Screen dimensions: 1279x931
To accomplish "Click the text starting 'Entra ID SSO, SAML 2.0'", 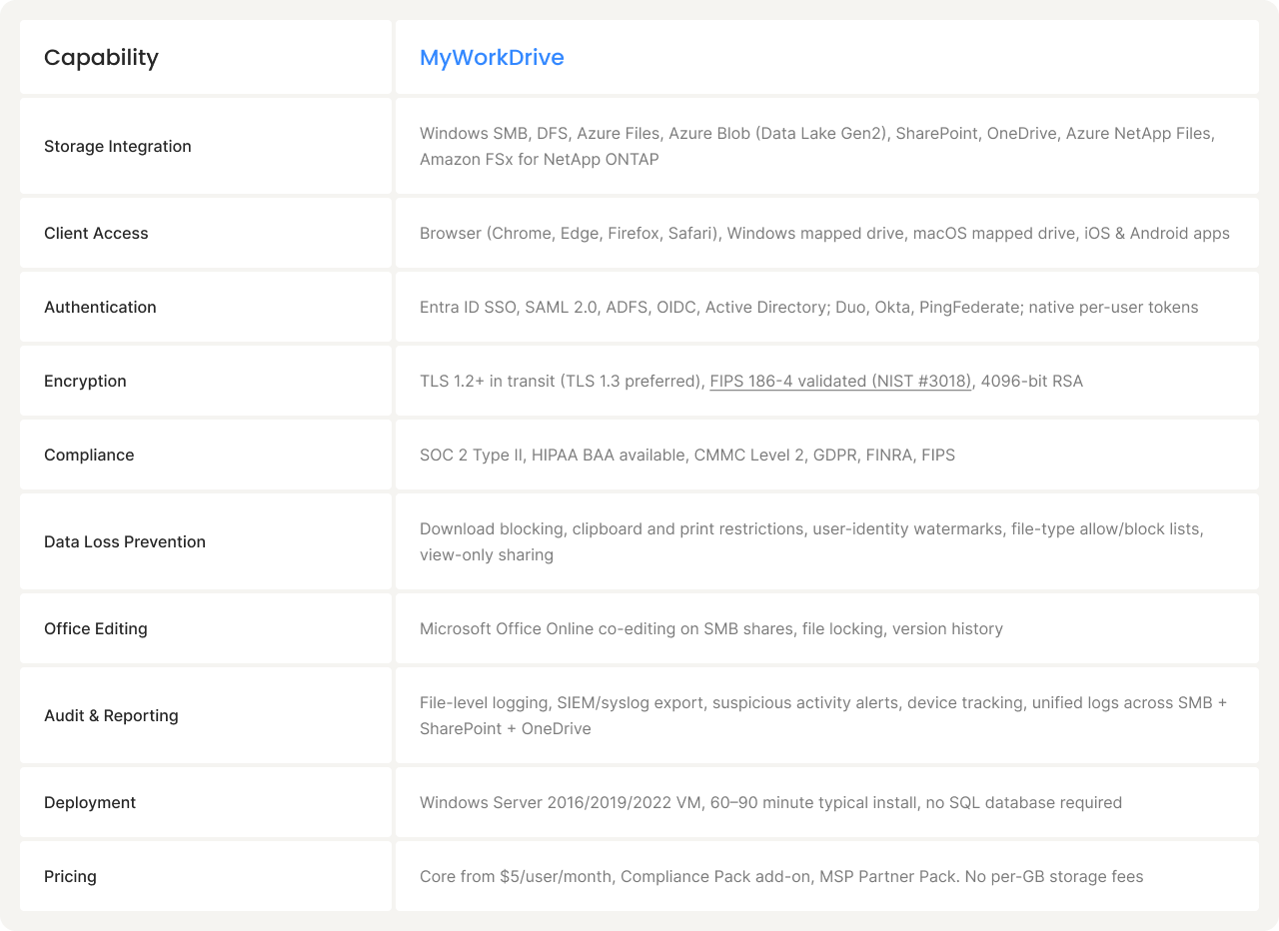I will (x=808, y=307).
